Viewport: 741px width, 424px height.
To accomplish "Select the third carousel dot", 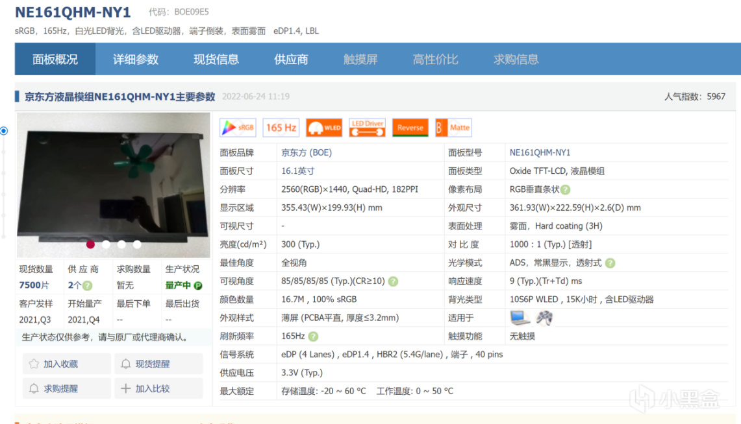I will click(122, 244).
